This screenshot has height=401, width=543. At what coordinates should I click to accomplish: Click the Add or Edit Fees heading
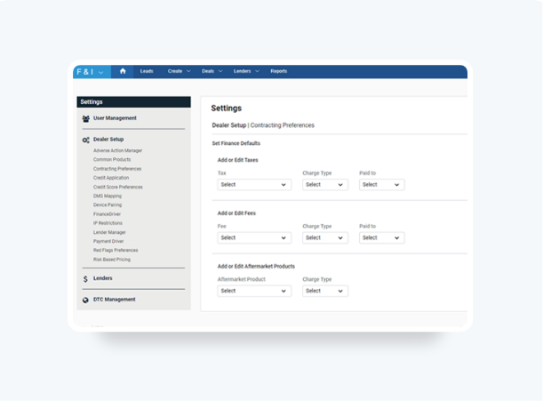(x=236, y=213)
